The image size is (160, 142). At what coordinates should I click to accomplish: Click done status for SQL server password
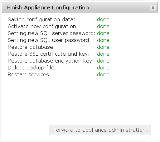tap(103, 33)
